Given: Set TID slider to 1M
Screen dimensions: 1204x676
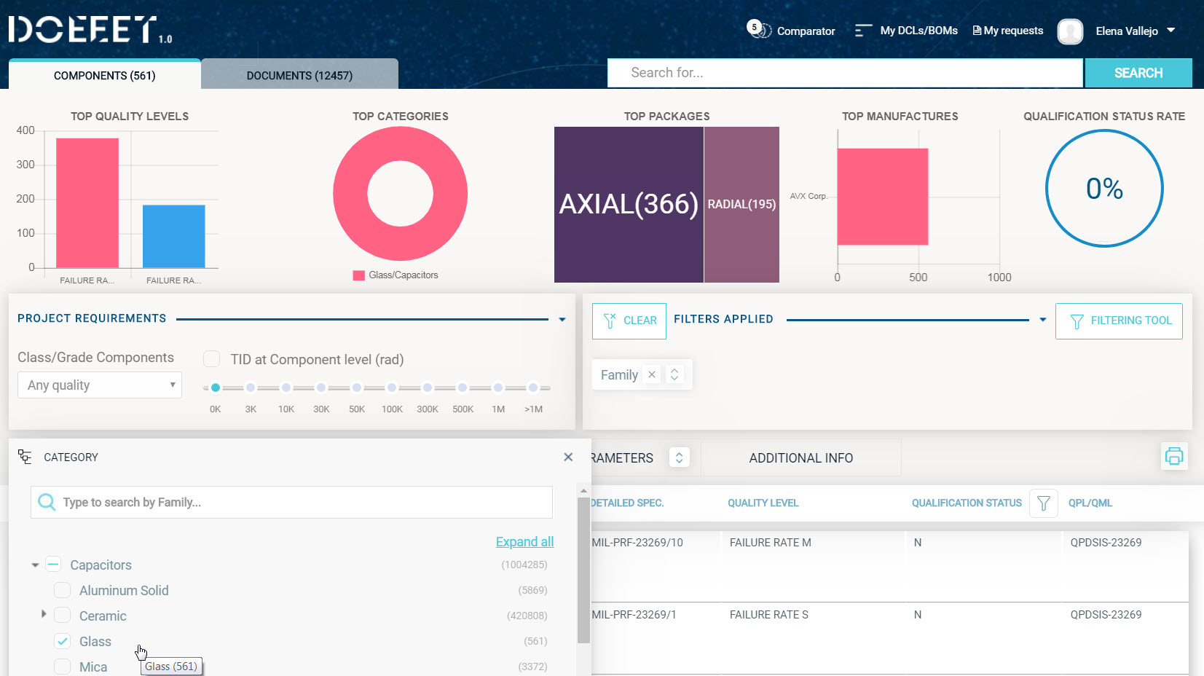Looking at the screenshot, I should tap(498, 388).
